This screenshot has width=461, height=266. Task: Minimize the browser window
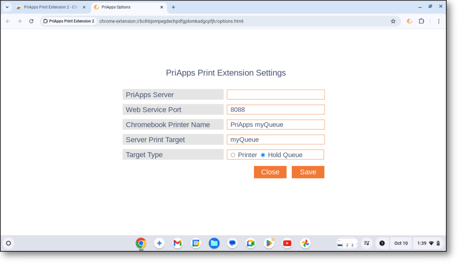pos(420,6)
